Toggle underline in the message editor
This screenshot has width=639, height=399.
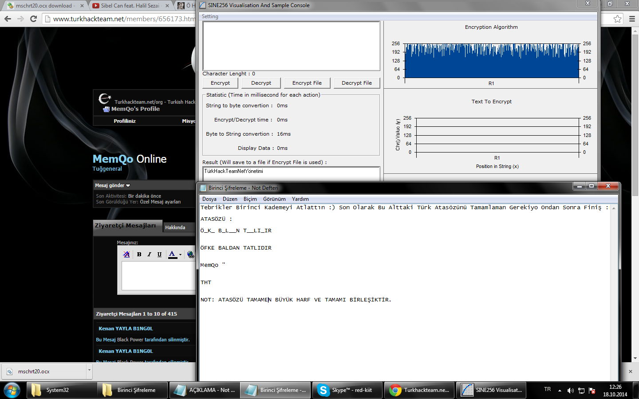(159, 254)
